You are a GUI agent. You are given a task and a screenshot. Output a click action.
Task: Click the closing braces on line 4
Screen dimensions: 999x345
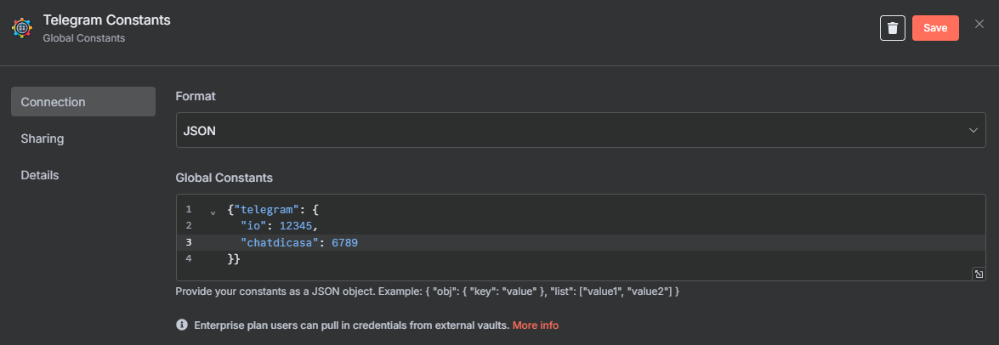click(x=233, y=259)
